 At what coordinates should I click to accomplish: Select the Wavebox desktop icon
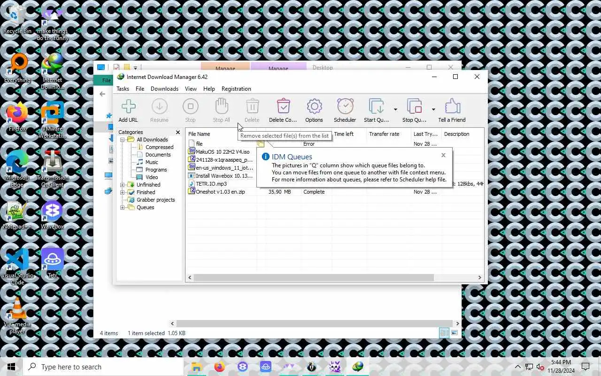tap(52, 215)
